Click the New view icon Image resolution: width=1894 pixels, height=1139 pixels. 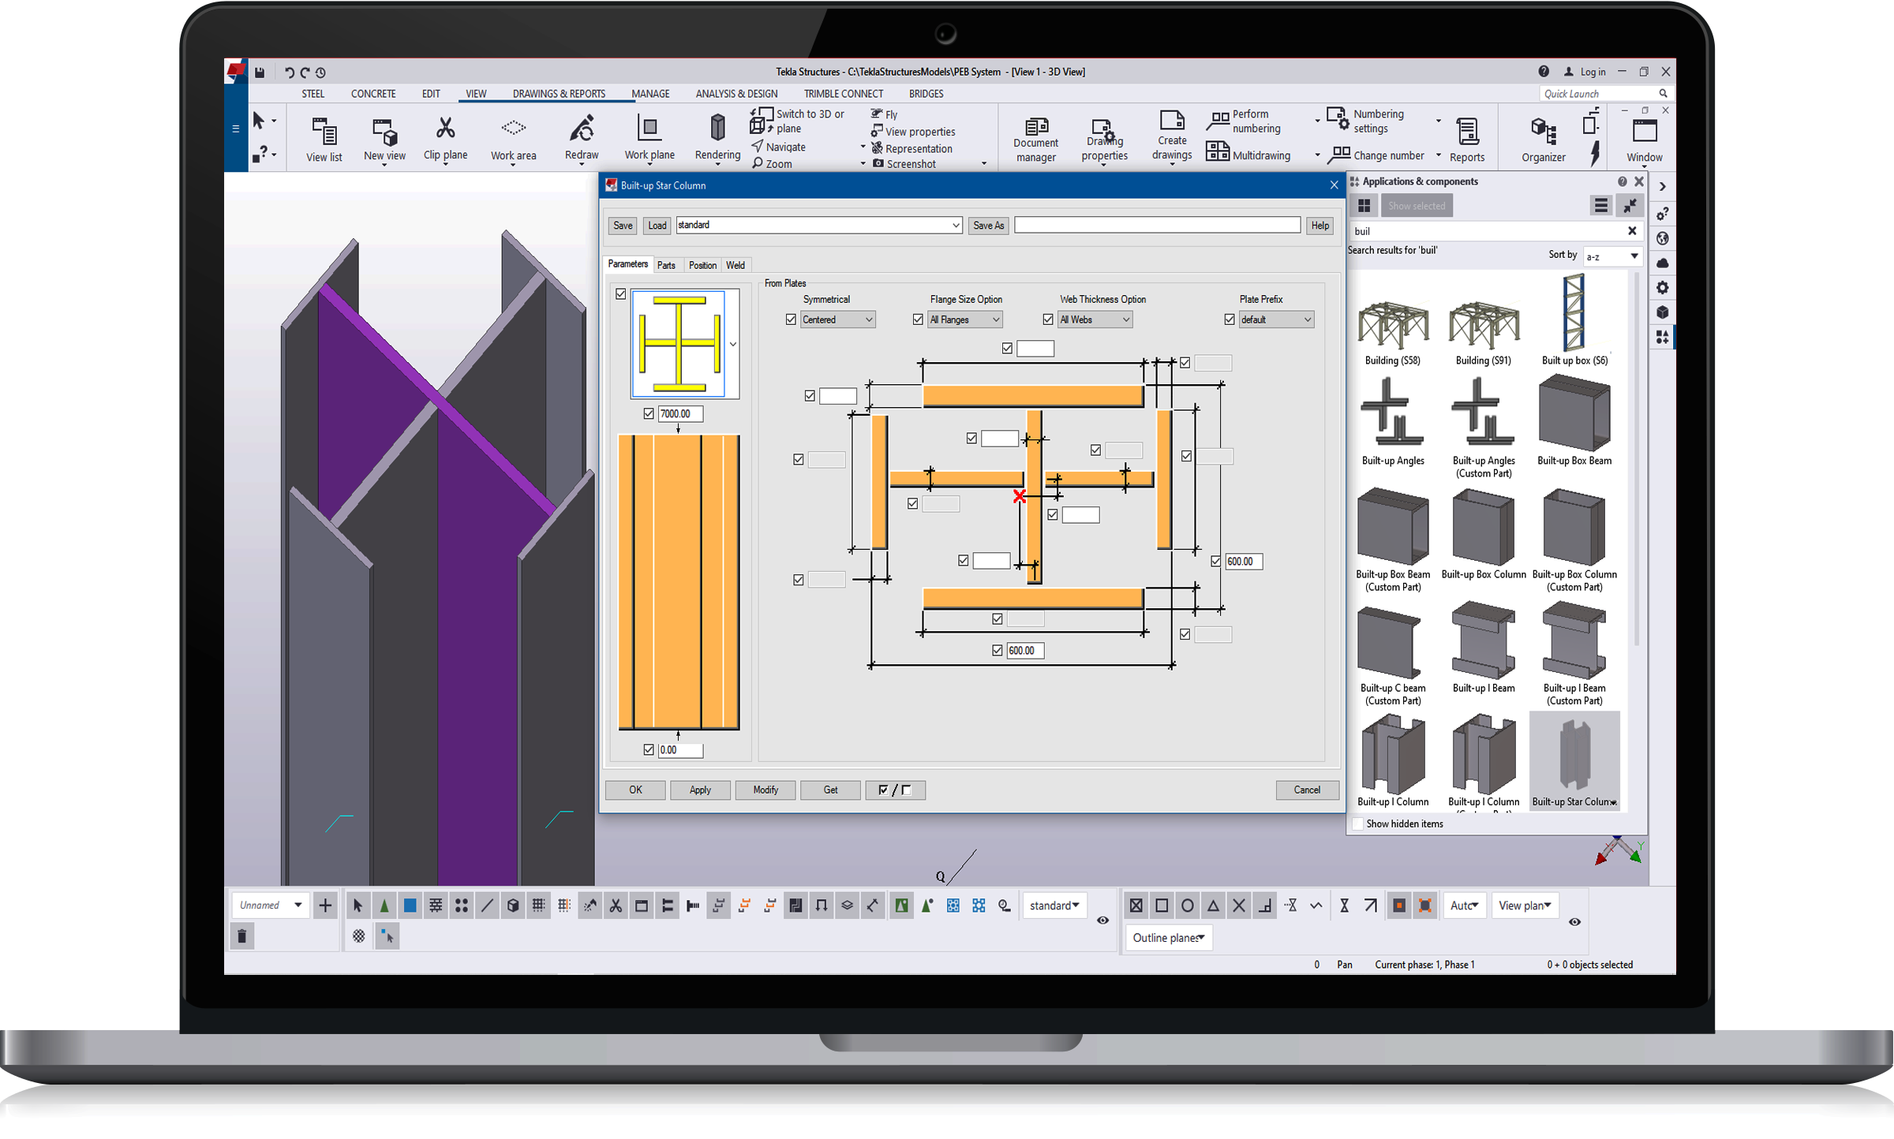(x=384, y=130)
